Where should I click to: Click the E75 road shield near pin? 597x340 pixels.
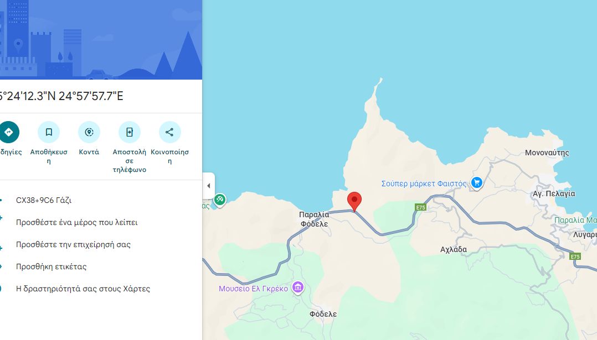[420, 207]
